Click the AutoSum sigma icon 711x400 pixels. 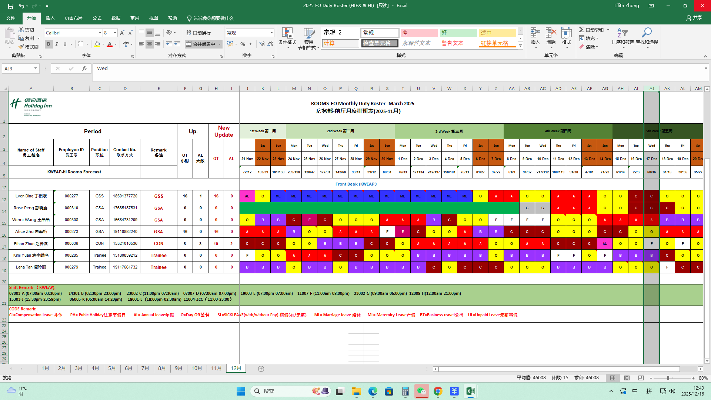point(582,30)
